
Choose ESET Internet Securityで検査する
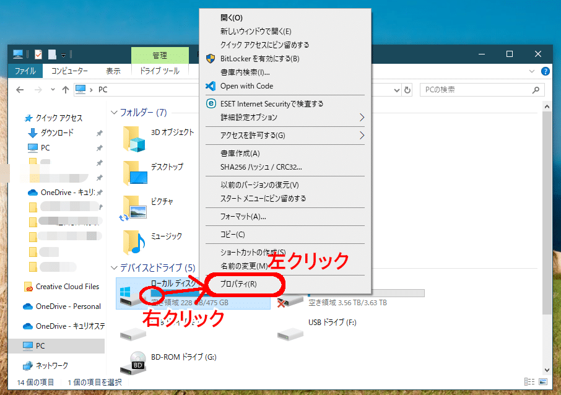pyautogui.click(x=272, y=104)
